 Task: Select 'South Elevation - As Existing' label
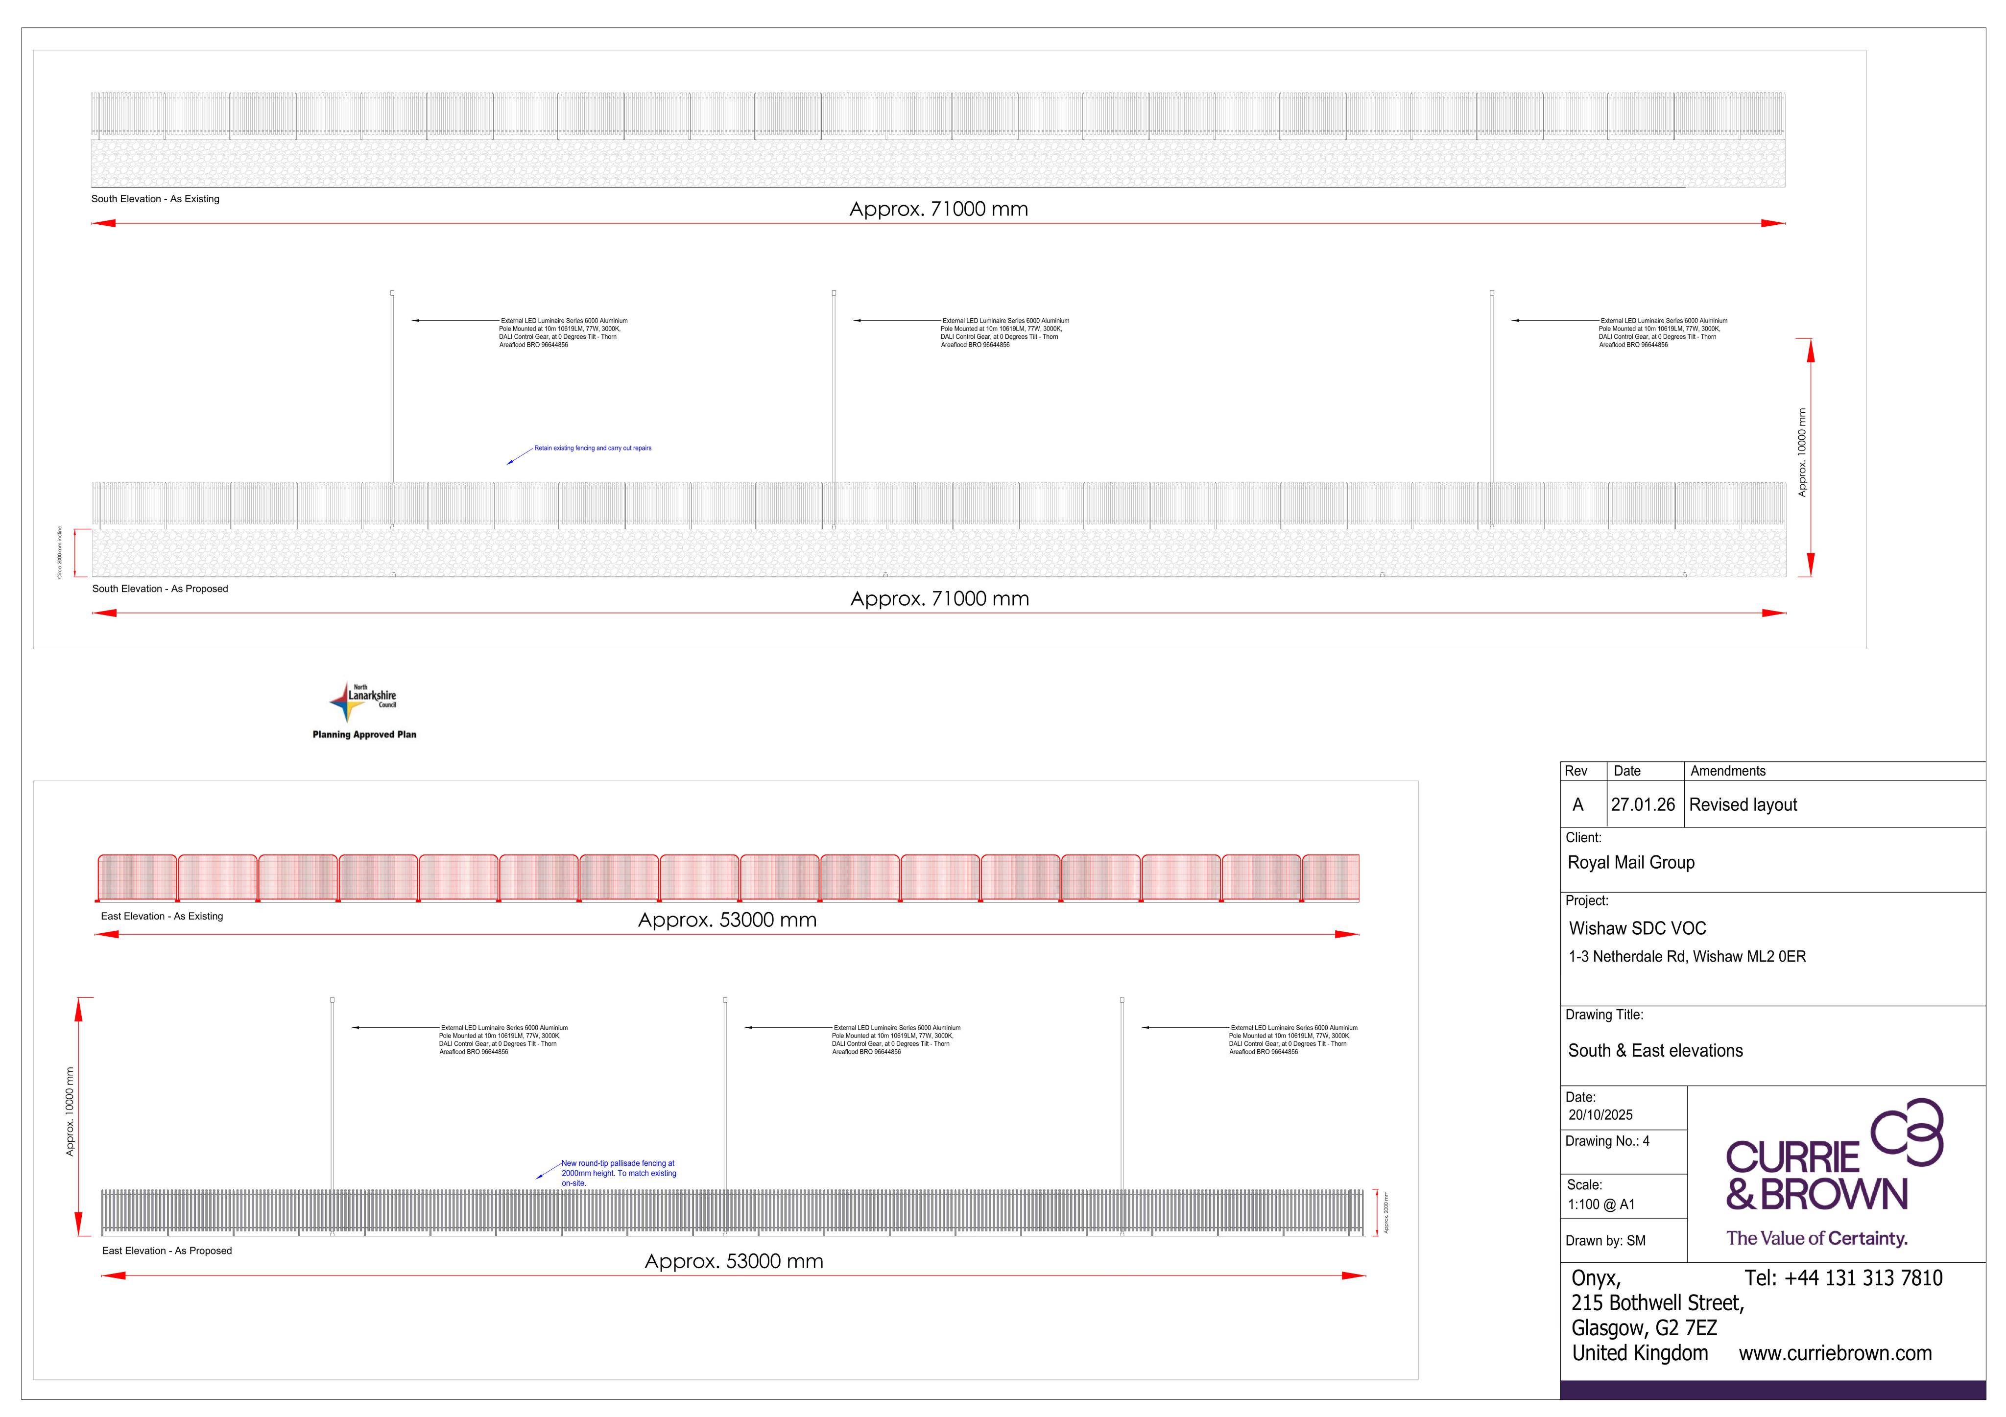[x=156, y=199]
